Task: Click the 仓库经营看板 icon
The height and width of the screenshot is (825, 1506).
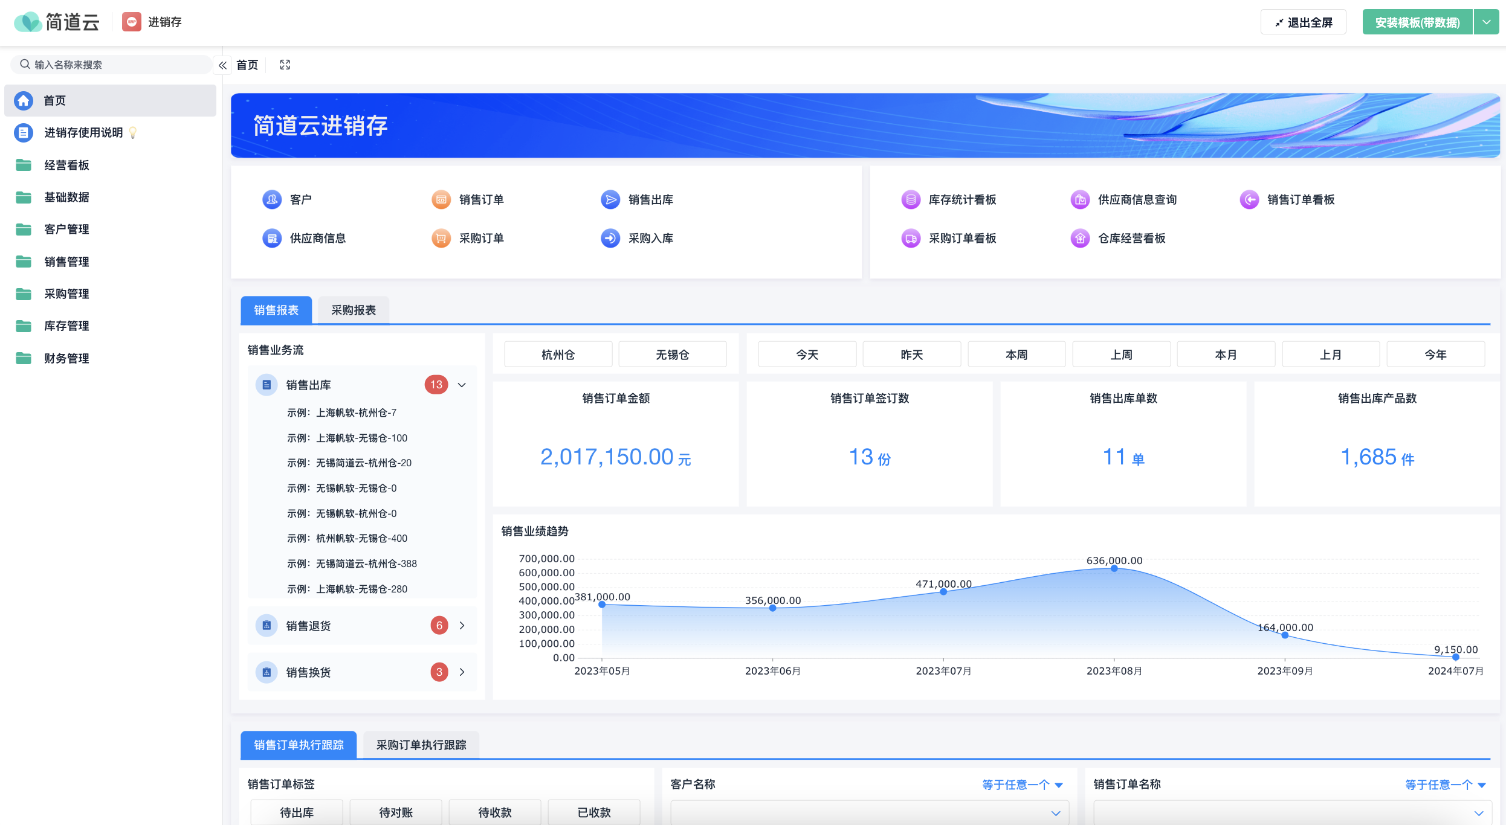Action: click(1080, 238)
